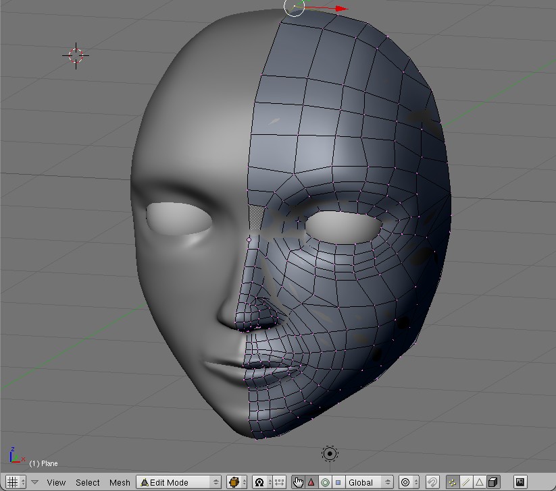Switch to face select mode
The width and height of the screenshot is (556, 491).
tap(480, 482)
